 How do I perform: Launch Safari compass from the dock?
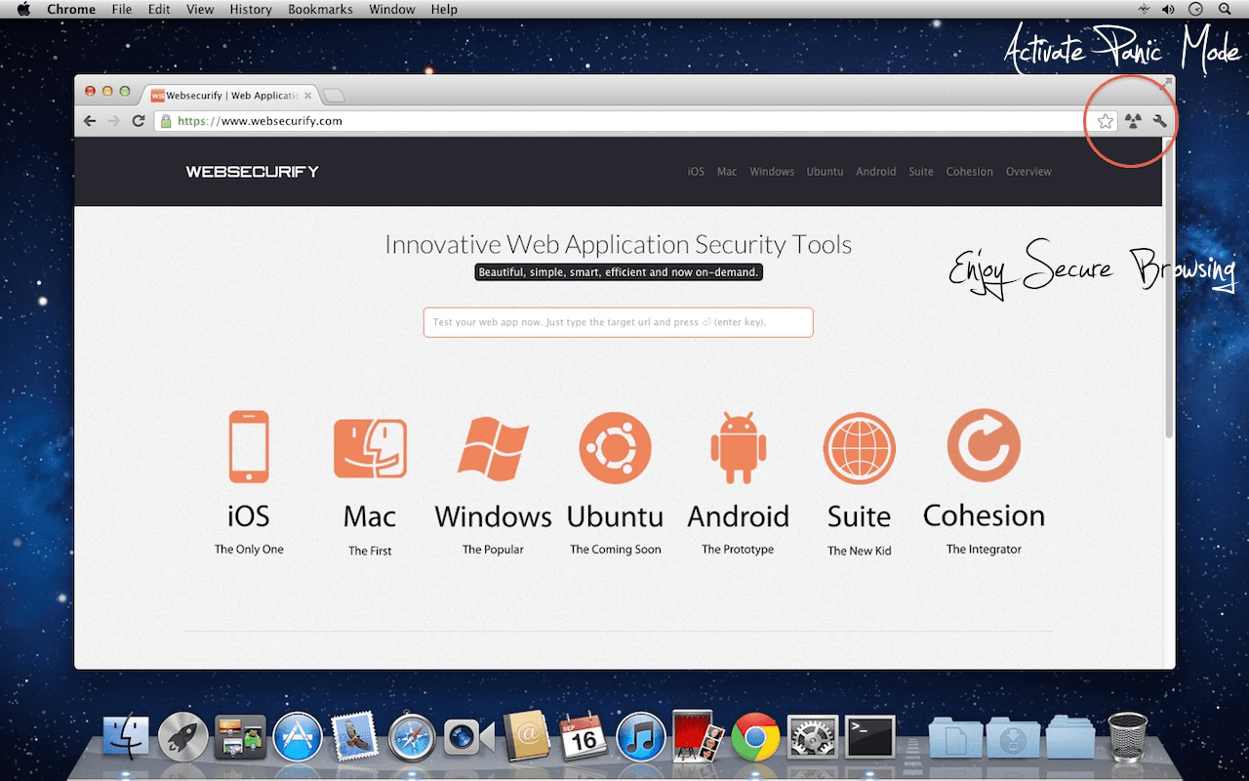point(412,737)
